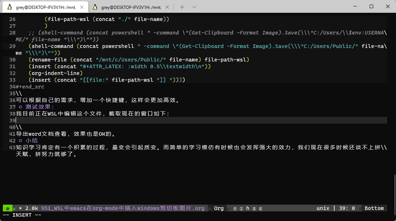Click the "unix" line-ending indicator
The image size is (396, 221).
(x=323, y=208)
